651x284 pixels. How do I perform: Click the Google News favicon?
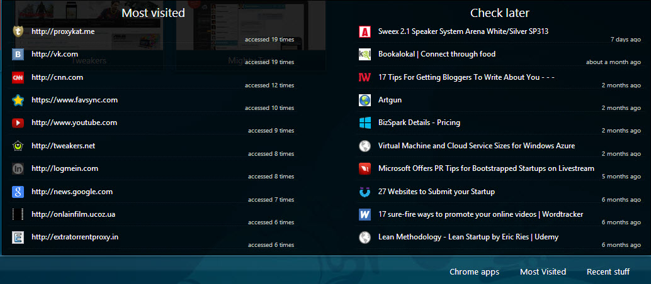point(18,192)
